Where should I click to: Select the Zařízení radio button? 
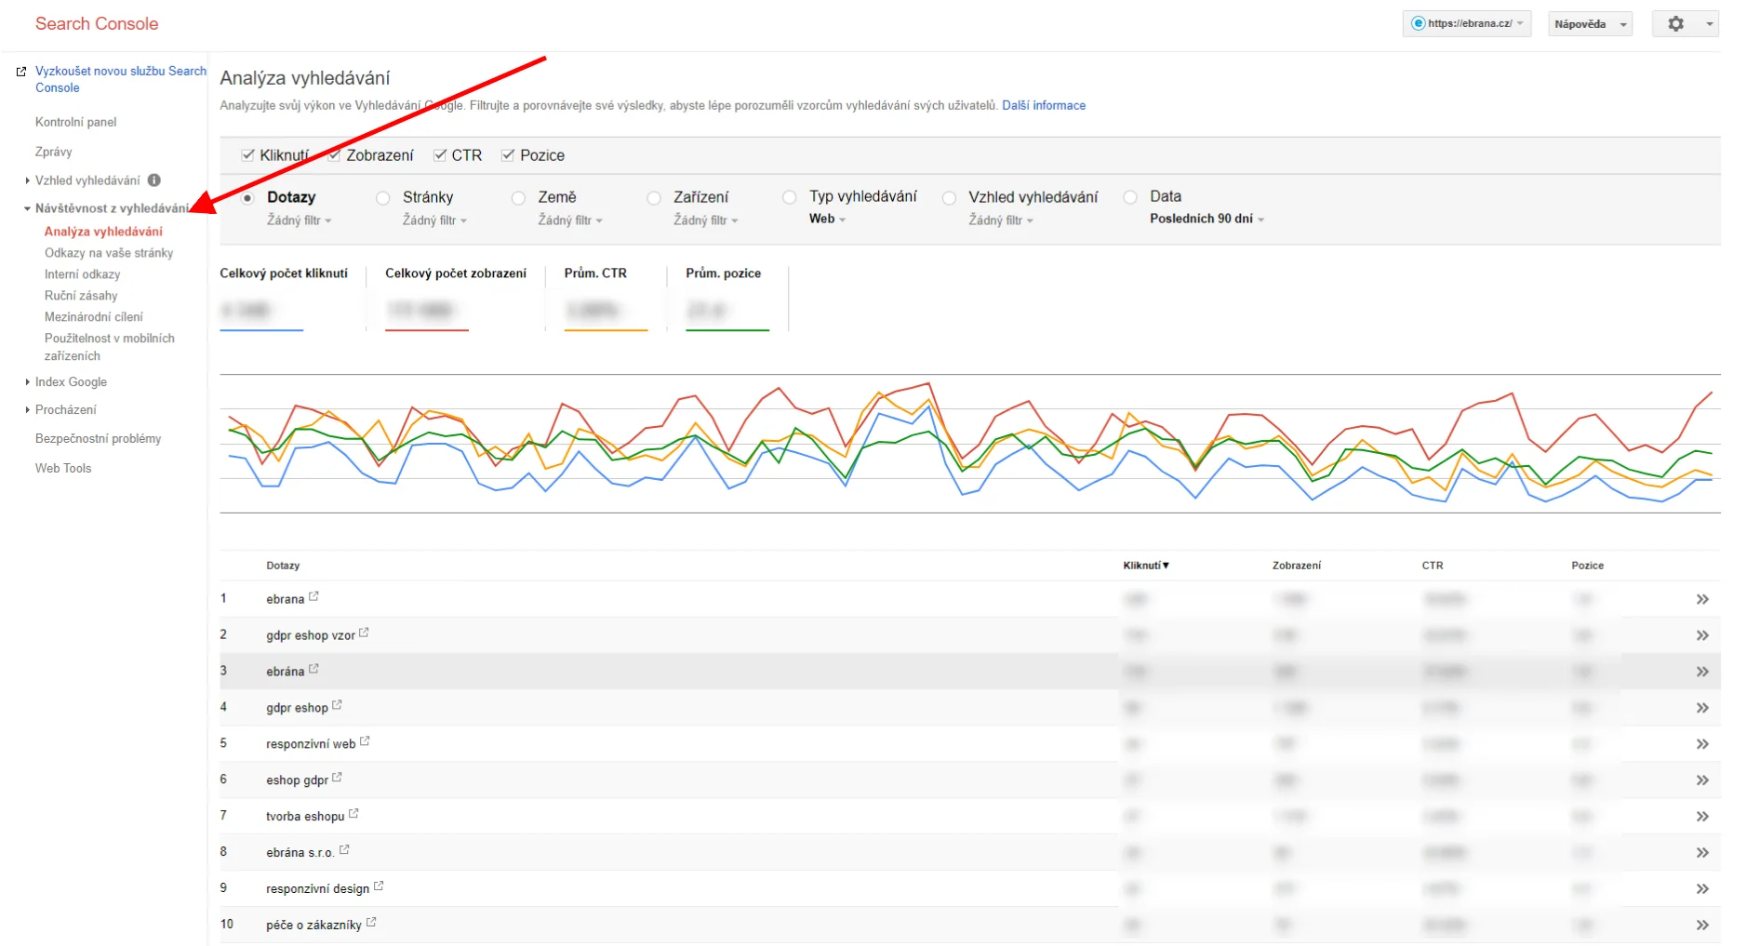pos(654,198)
